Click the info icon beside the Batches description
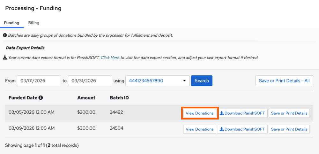319x154 pixels. click(x=5, y=35)
